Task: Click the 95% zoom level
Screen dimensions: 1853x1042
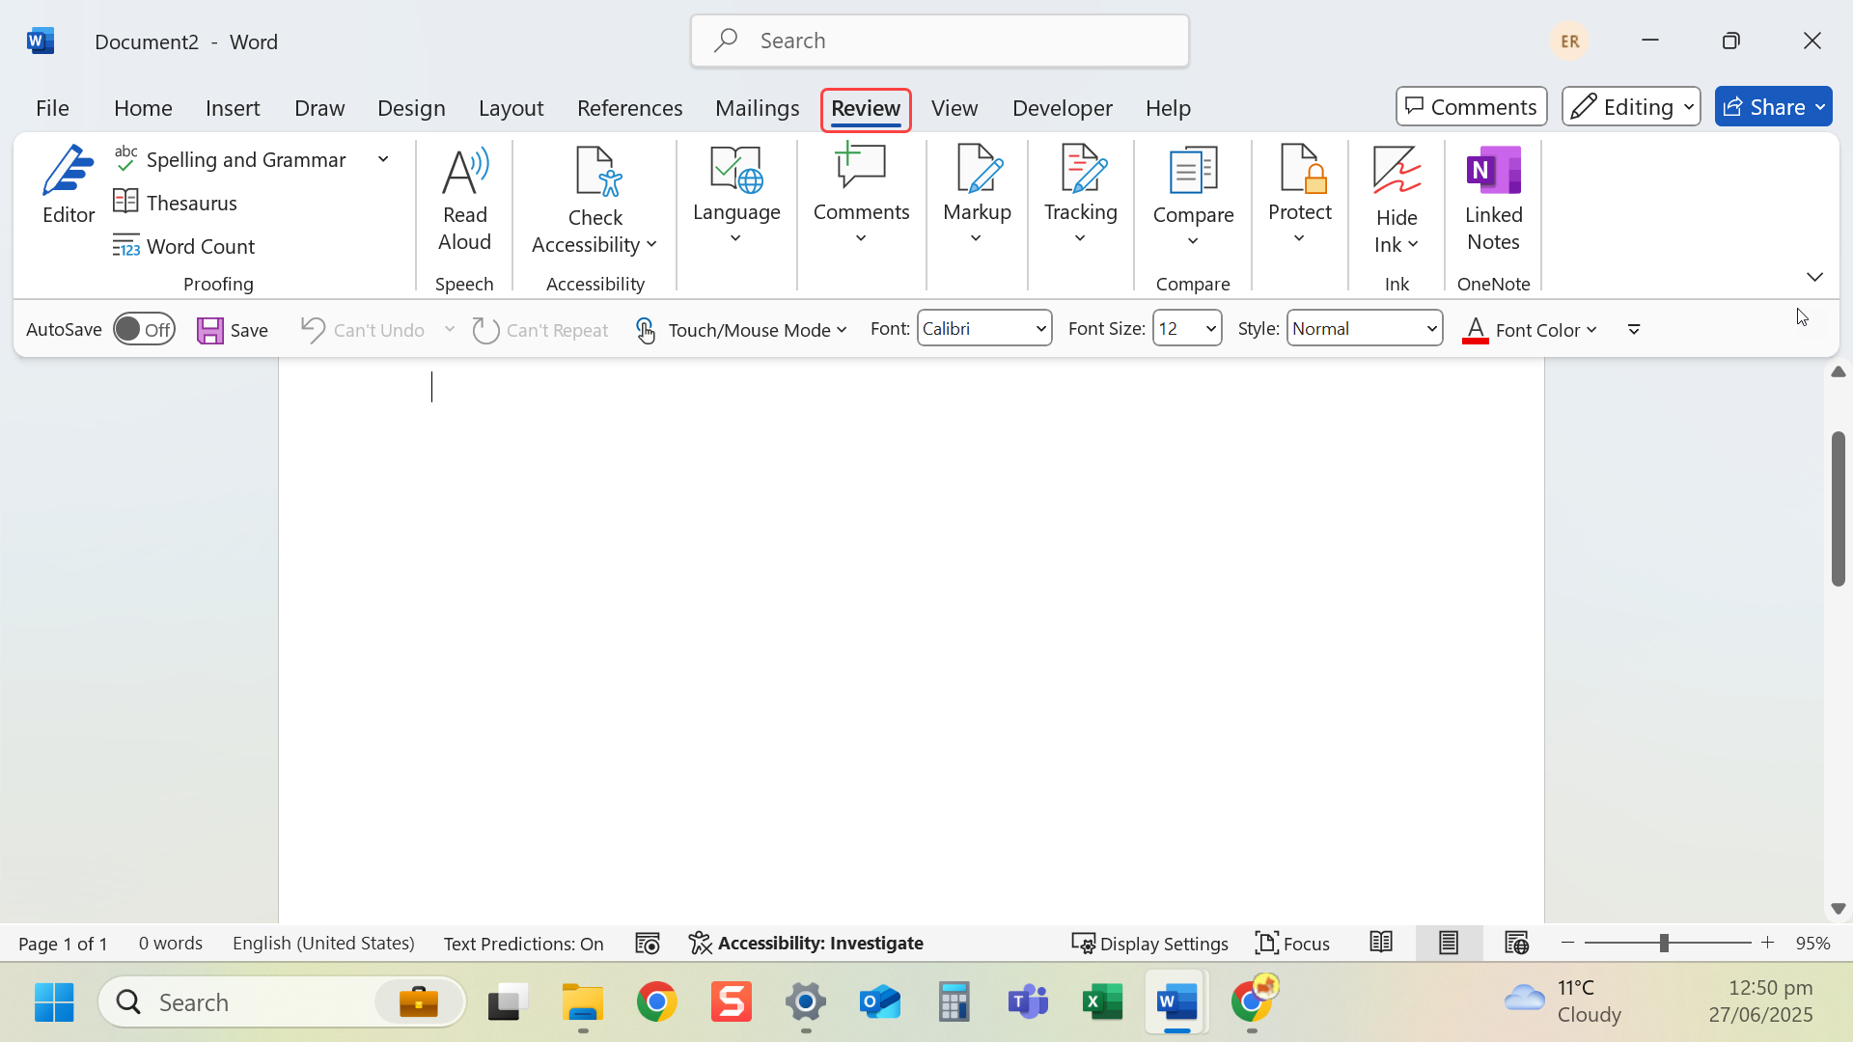Action: (x=1813, y=943)
